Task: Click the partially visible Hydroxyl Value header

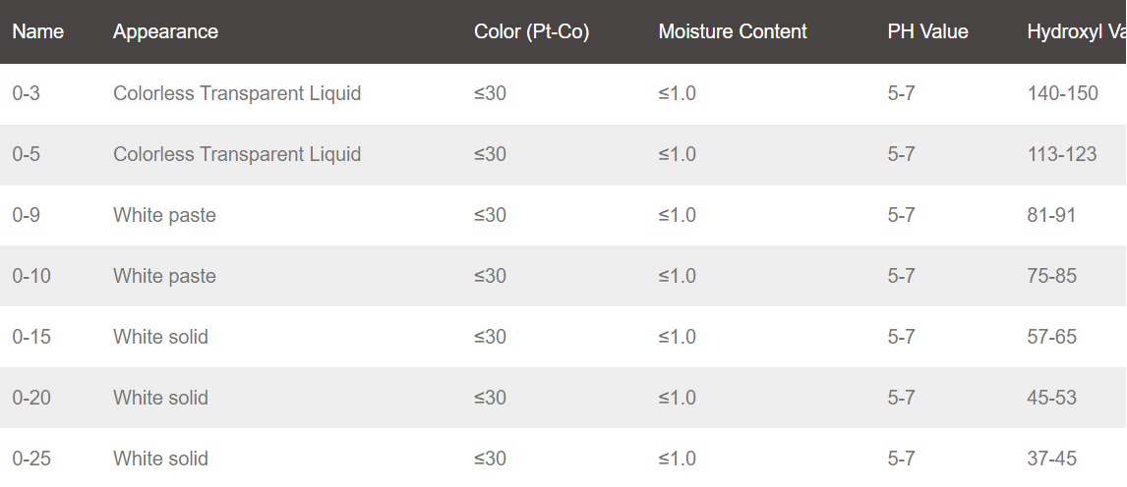Action: (x=1077, y=32)
